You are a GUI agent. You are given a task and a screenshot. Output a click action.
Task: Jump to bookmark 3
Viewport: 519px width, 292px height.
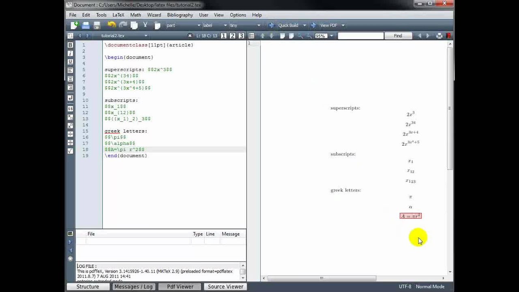click(241, 36)
